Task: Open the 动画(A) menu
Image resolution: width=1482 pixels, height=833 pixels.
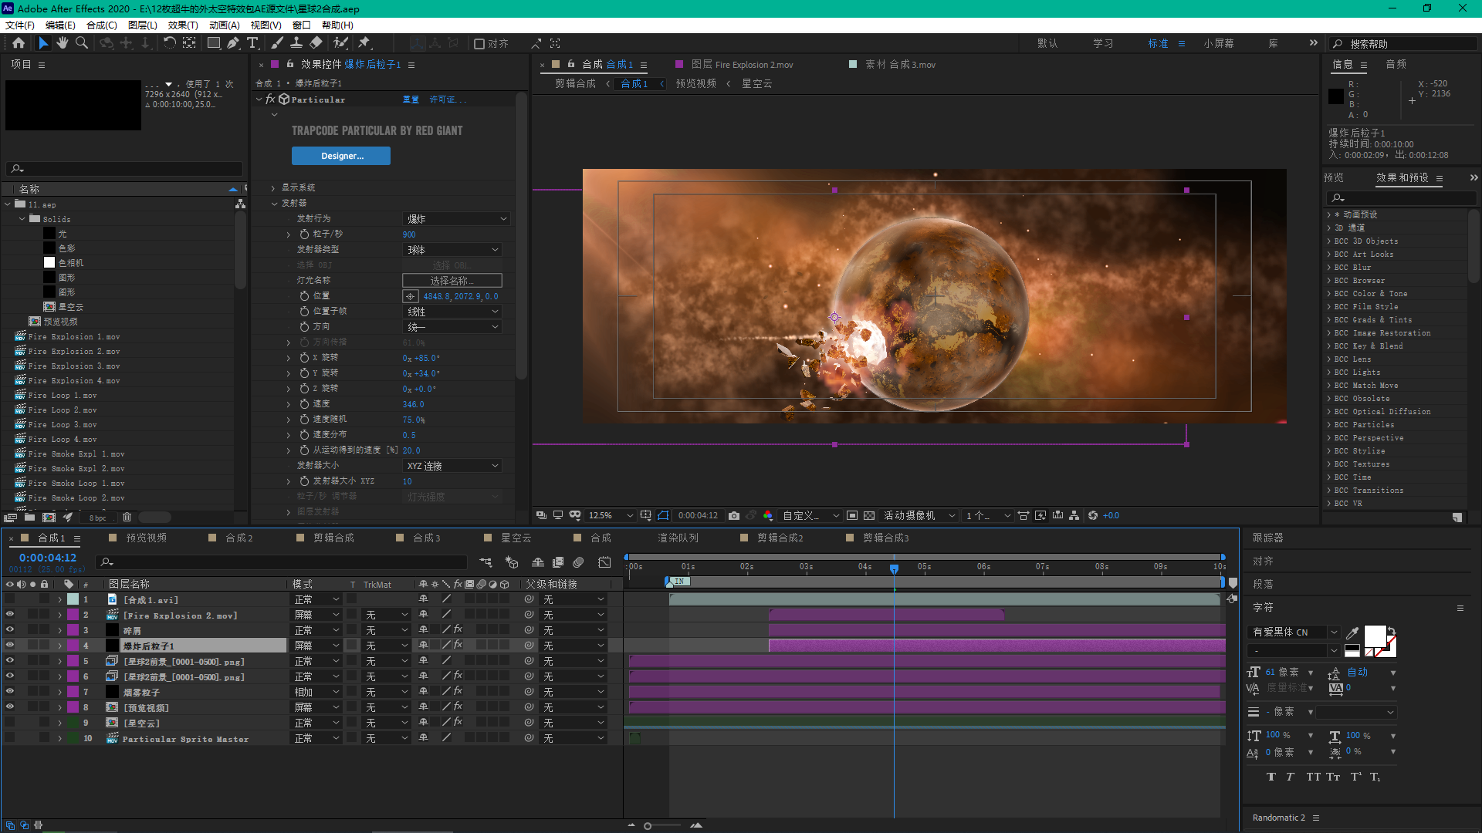Action: point(225,25)
